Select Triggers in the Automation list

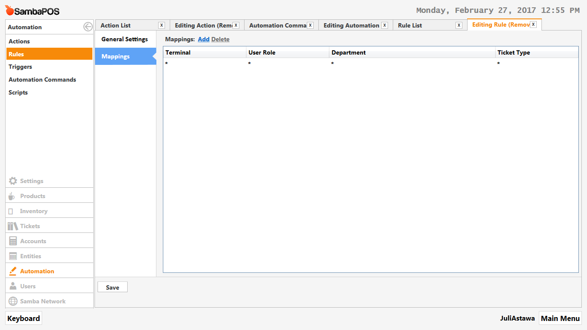point(20,67)
